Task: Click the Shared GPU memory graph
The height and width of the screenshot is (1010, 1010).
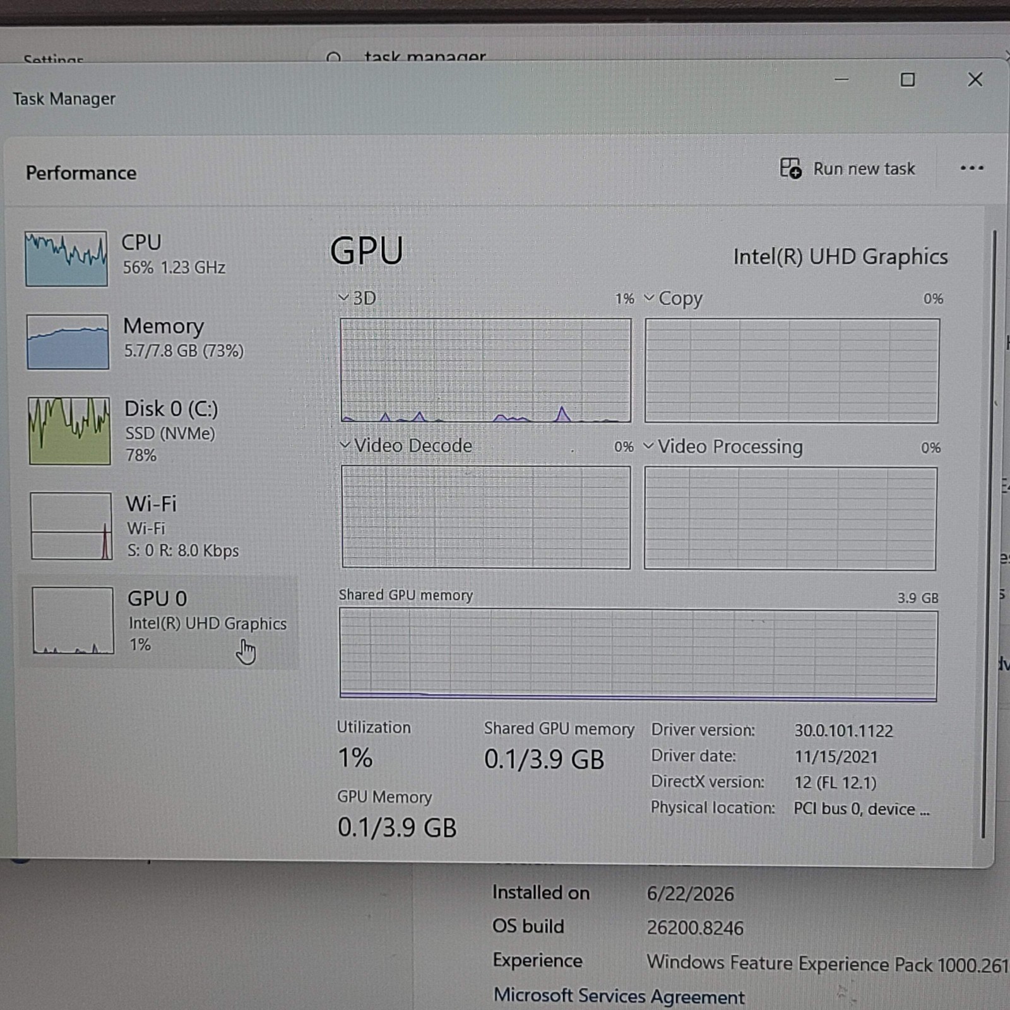Action: pos(638,655)
